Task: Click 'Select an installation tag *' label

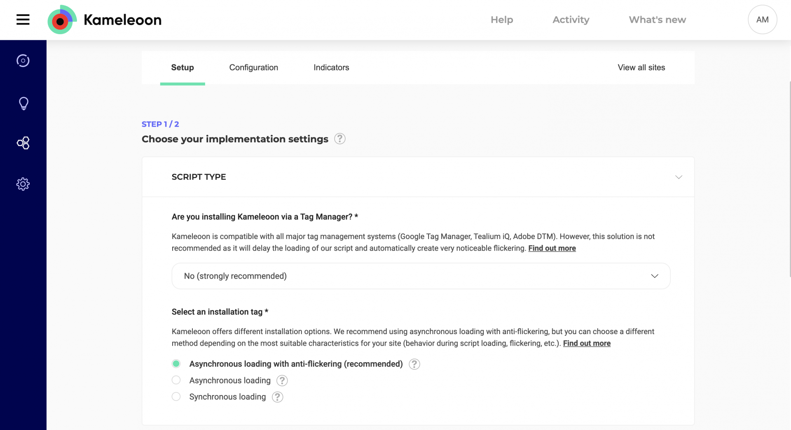Action: point(220,312)
